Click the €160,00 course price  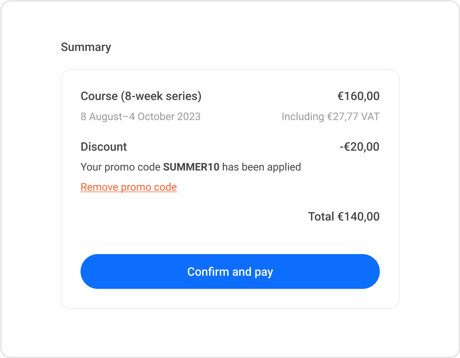pyautogui.click(x=359, y=96)
